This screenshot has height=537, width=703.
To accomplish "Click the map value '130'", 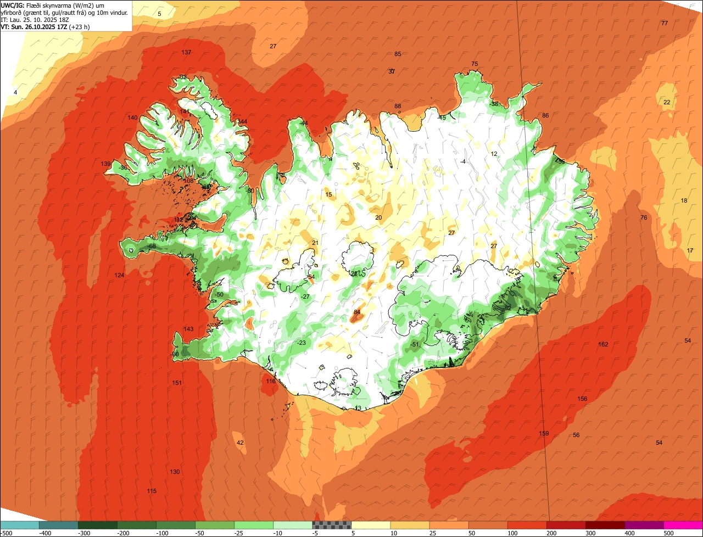I will (x=175, y=472).
